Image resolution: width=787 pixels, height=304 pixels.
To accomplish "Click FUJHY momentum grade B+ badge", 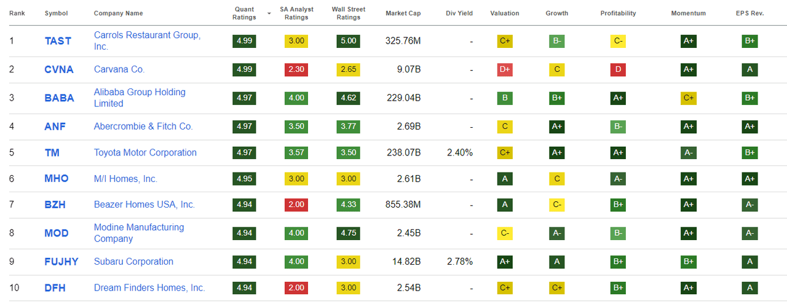I will coord(689,262).
